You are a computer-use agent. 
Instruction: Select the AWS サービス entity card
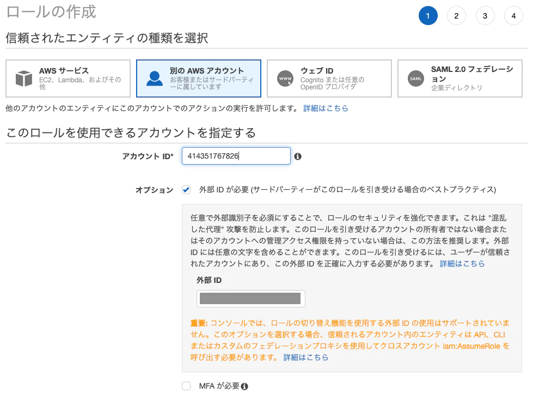click(68, 78)
